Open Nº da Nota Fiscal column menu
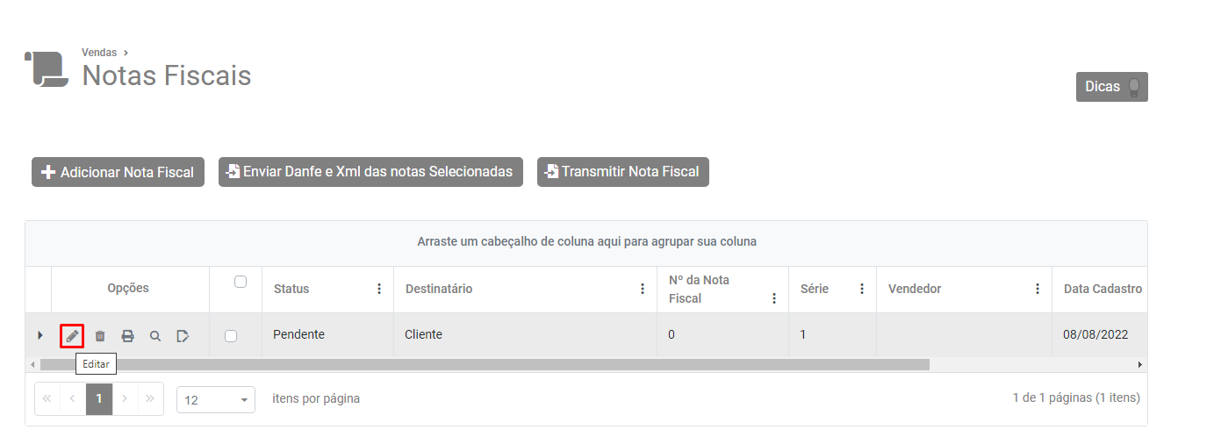 774,298
